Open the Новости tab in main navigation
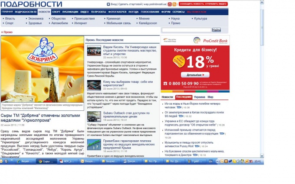Image resolution: width=295 pixels, height=184 pixels. coord(44,12)
